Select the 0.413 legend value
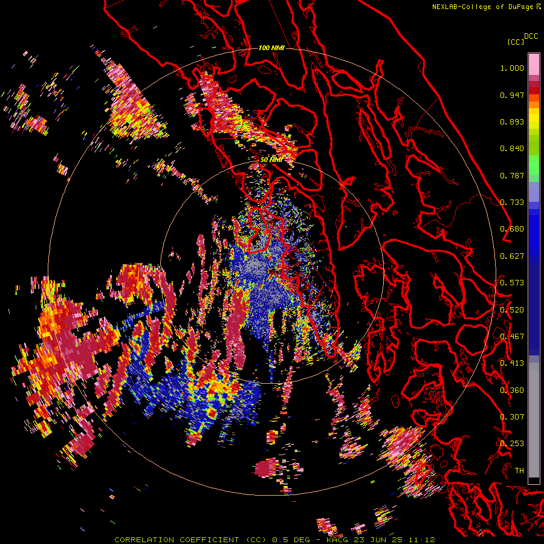 pyautogui.click(x=512, y=363)
